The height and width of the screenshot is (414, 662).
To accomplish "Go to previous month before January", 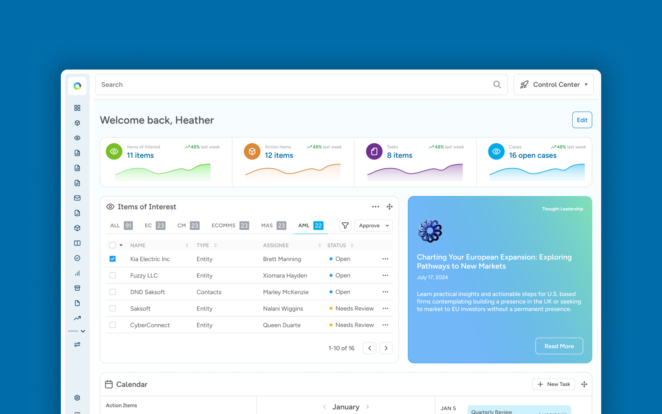I will coord(324,407).
